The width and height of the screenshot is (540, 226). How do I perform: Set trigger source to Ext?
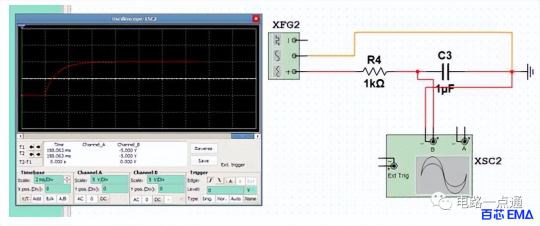pyautogui.click(x=251, y=181)
